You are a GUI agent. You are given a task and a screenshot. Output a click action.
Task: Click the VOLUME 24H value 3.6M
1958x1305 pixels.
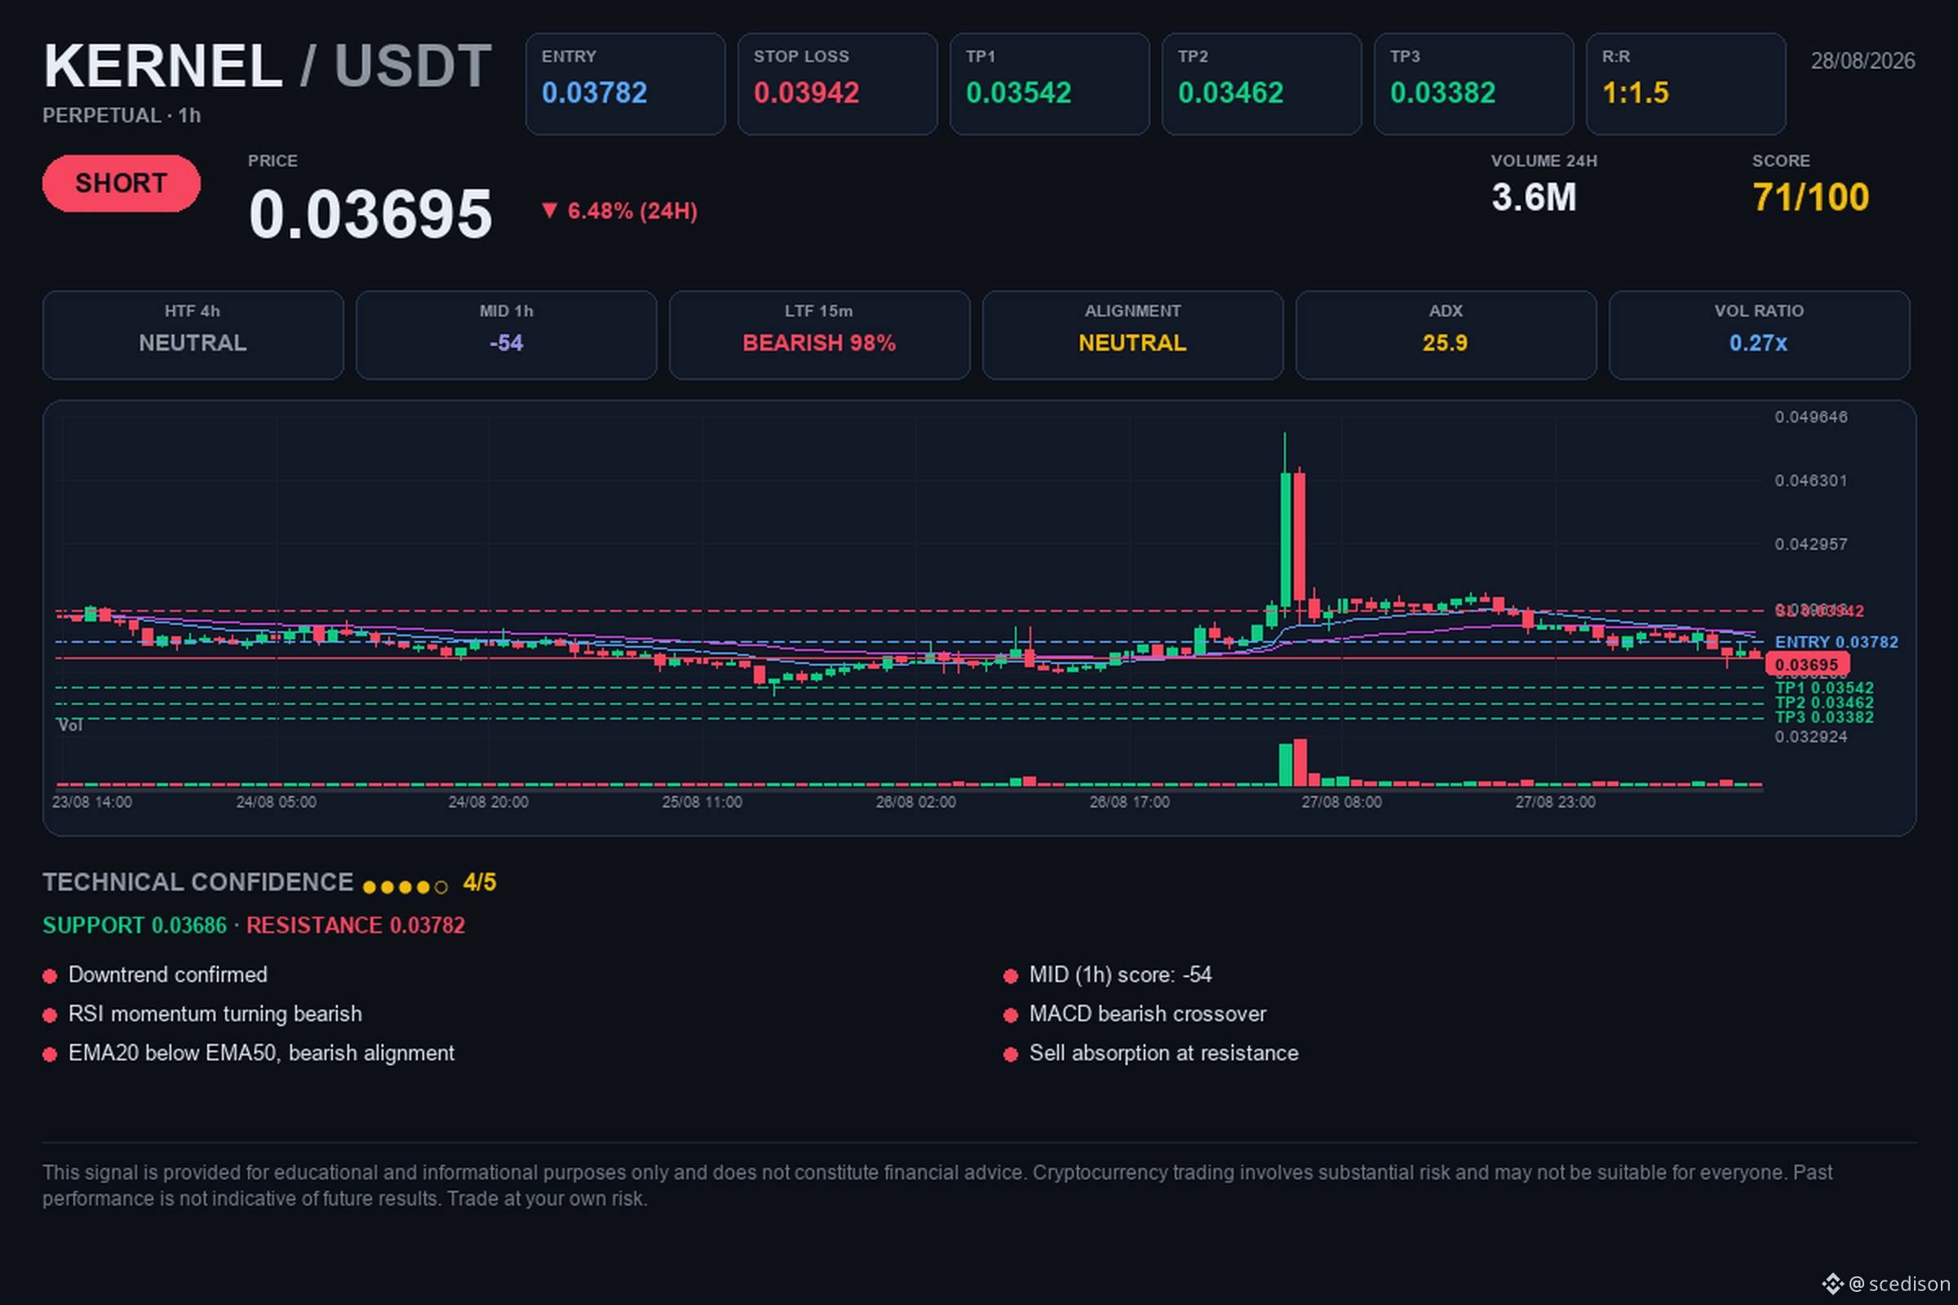[1535, 197]
